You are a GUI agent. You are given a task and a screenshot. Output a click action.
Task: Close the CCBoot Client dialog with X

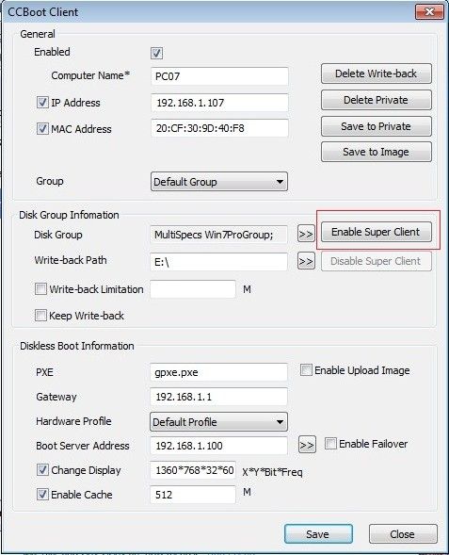click(429, 12)
